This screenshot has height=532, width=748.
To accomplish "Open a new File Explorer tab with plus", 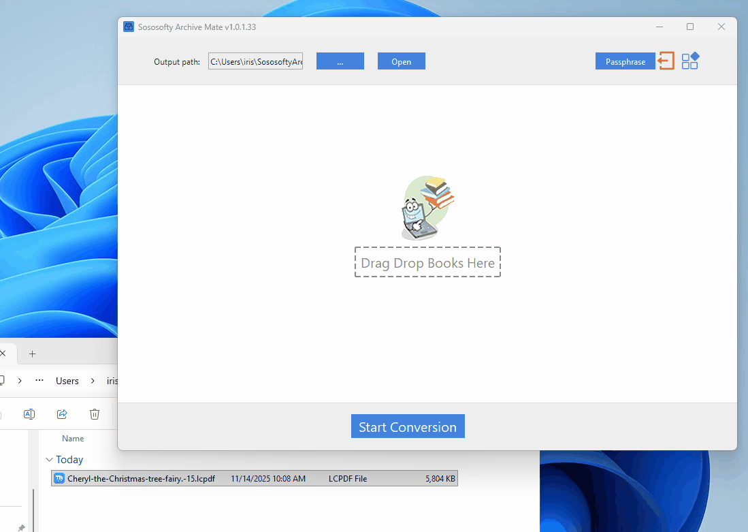I will coord(32,354).
